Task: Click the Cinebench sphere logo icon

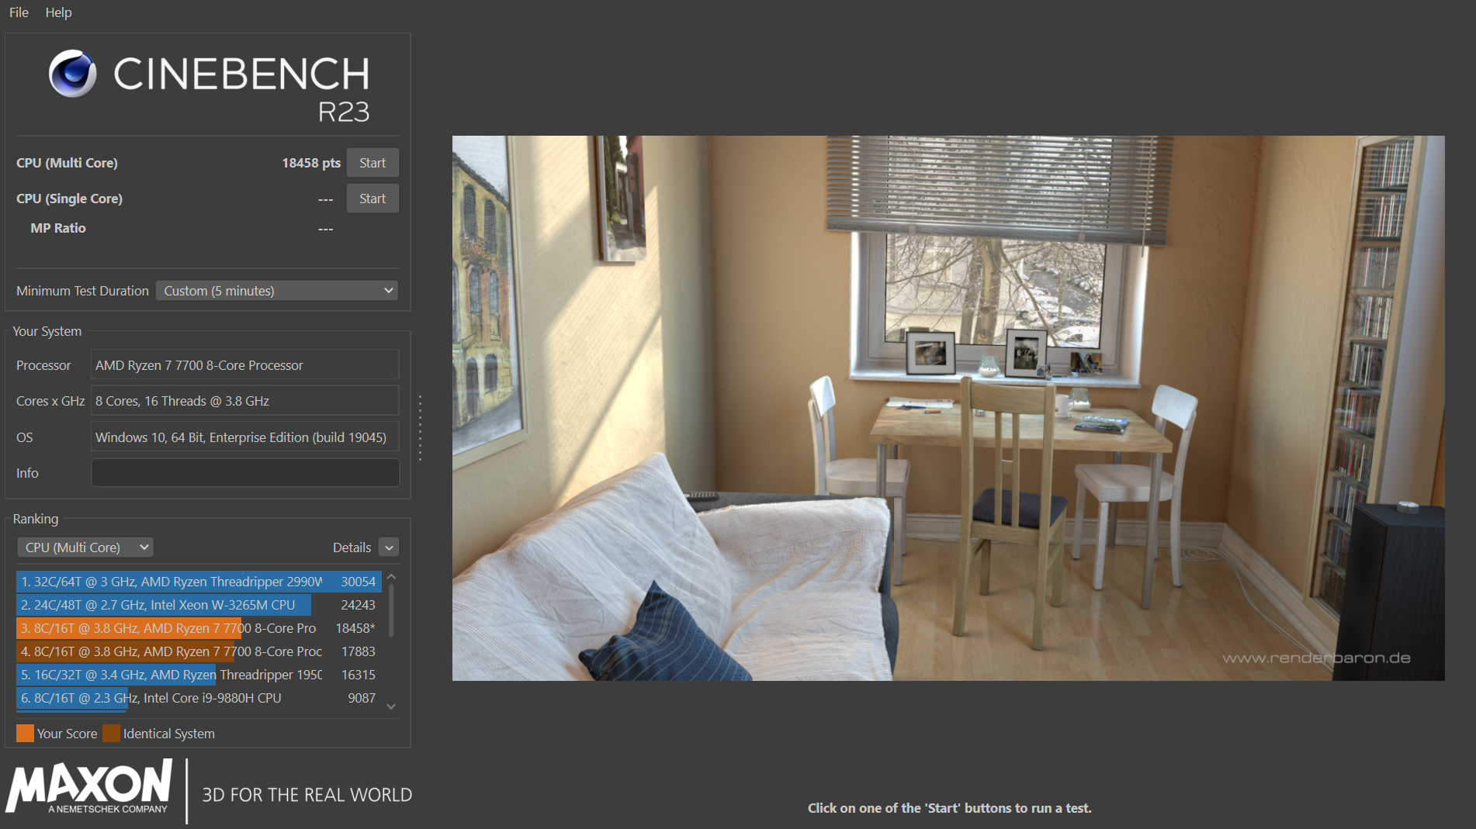Action: coord(73,74)
